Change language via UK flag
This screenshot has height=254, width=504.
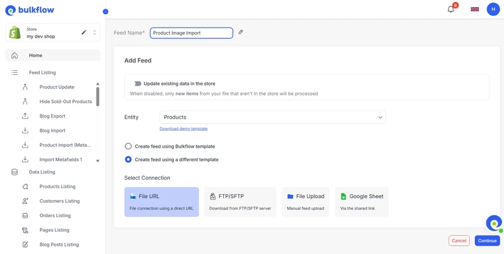475,9
